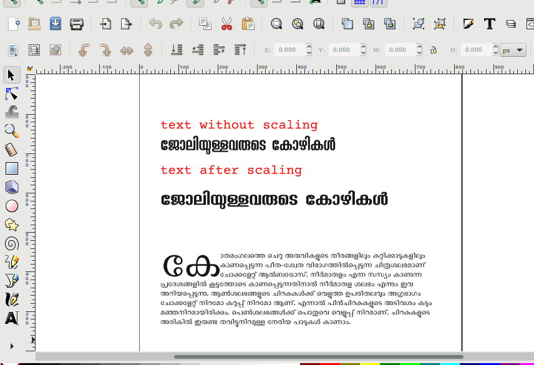This screenshot has width=534, height=365.
Task: Select the Node editing tool
Action: tap(11, 94)
